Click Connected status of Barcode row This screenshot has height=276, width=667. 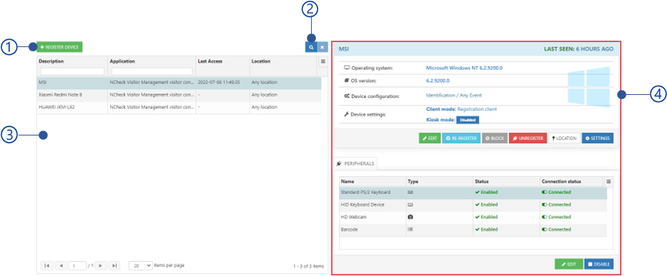556,229
